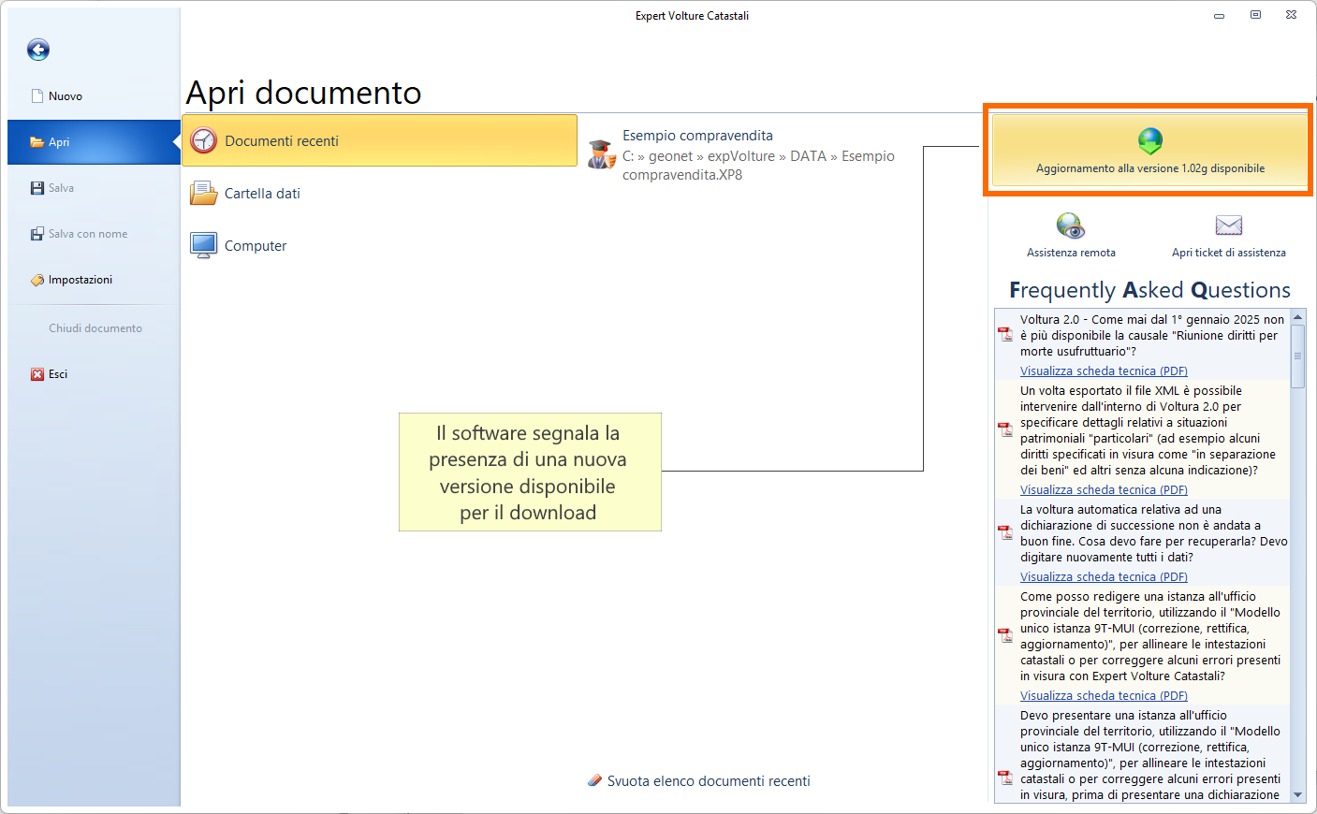Click the update to version 1.02g button
Screen dimensions: 1317x814
click(1149, 150)
